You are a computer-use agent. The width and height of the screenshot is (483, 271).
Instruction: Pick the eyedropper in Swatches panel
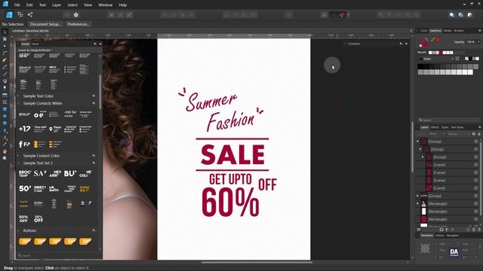[432, 40]
